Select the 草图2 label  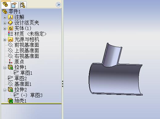point(20,78)
